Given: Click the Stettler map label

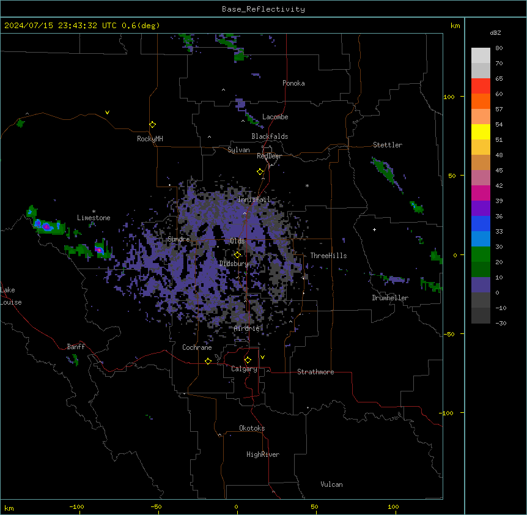Looking at the screenshot, I should (x=388, y=145).
